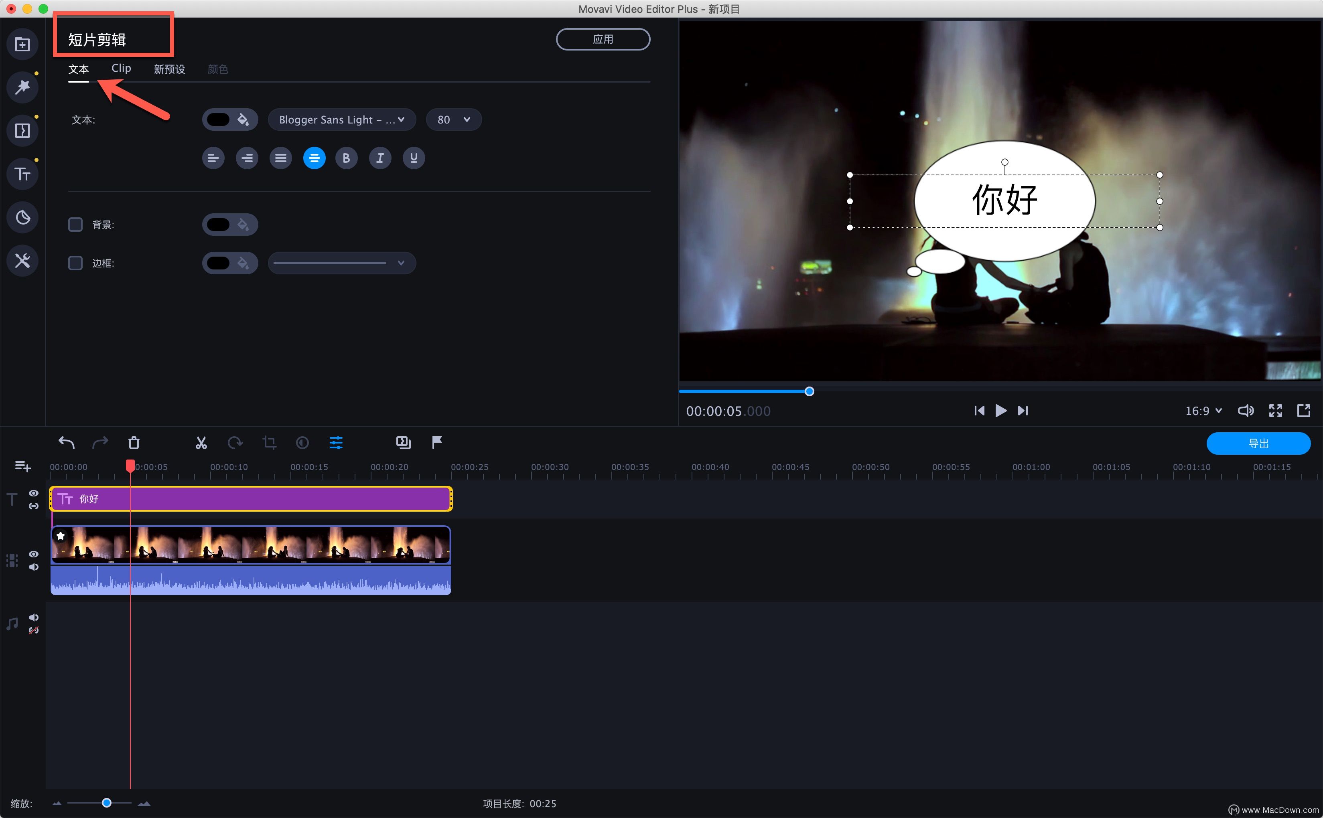Align text left
The image size is (1323, 818).
tap(213, 158)
